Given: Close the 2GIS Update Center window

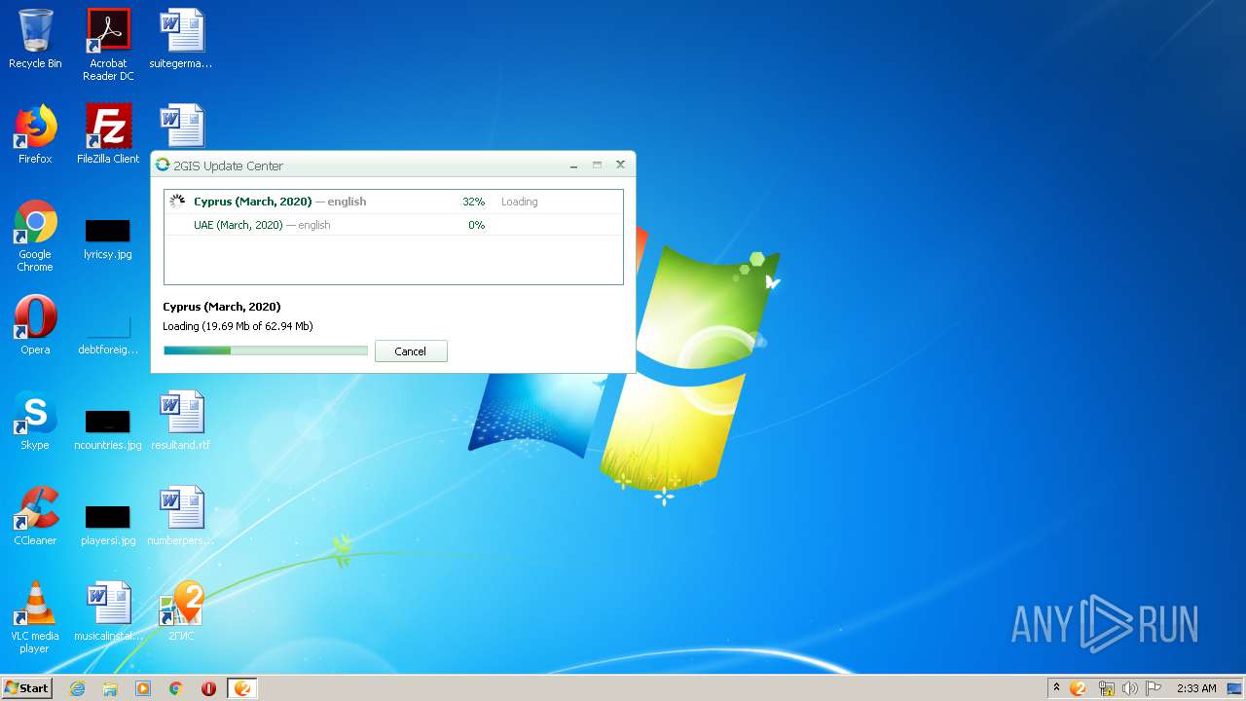Looking at the screenshot, I should pyautogui.click(x=620, y=166).
